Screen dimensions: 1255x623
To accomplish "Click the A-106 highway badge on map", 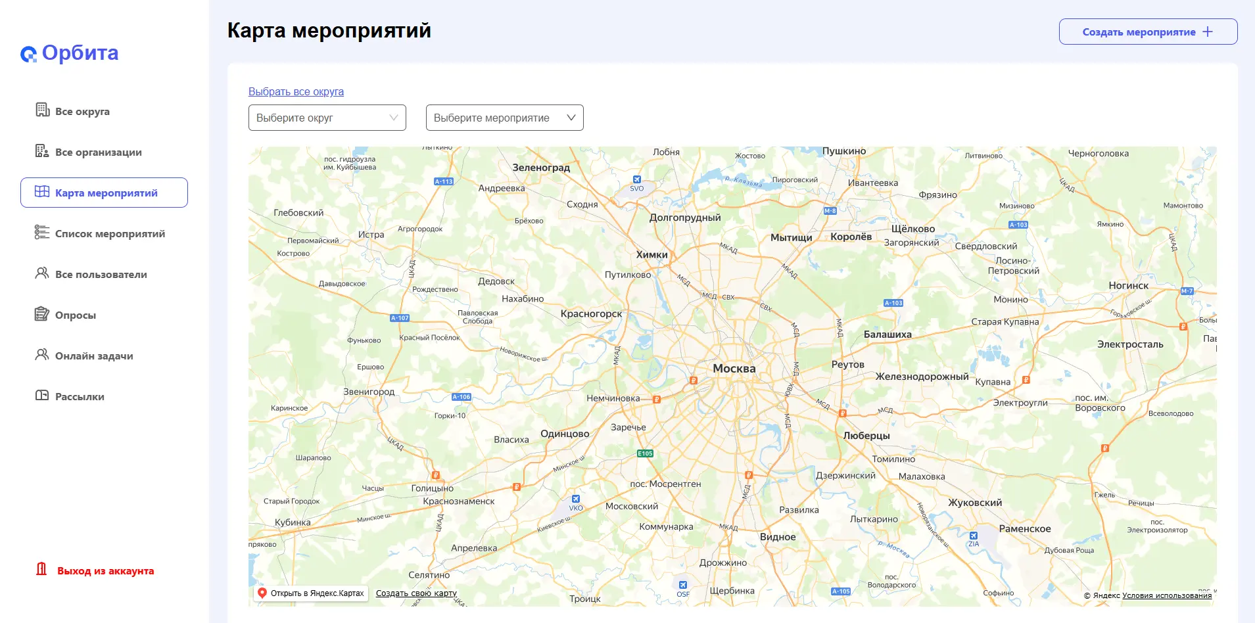I will 462,397.
